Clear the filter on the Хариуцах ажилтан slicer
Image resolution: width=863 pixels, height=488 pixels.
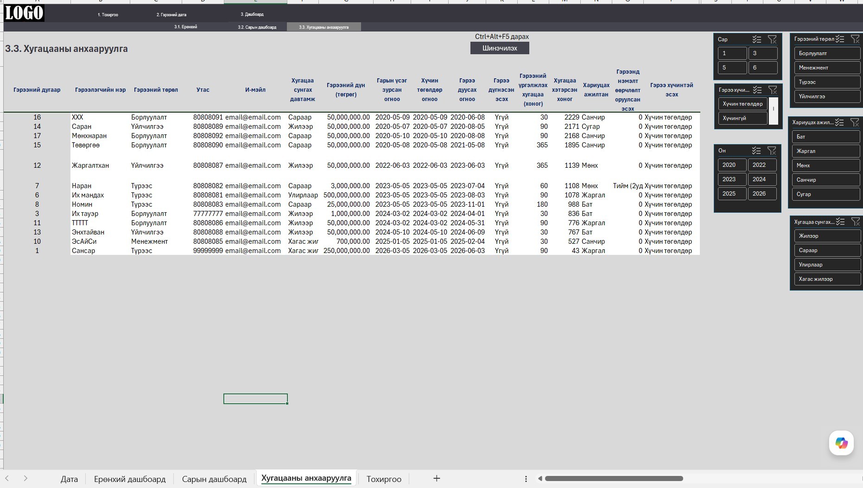point(855,122)
